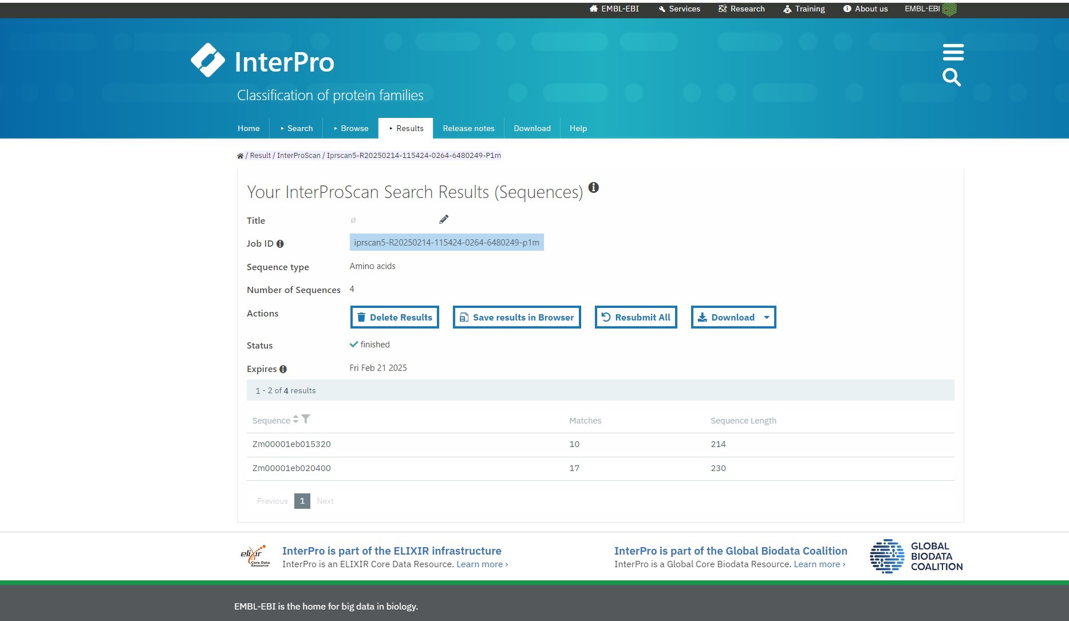Click the job ID breadcrumb link
The image size is (1069, 621).
pos(413,156)
